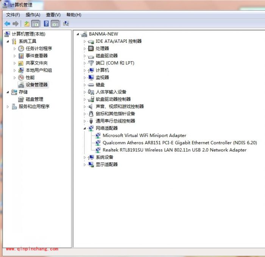Click the 服务和应用程序 label

[34, 107]
